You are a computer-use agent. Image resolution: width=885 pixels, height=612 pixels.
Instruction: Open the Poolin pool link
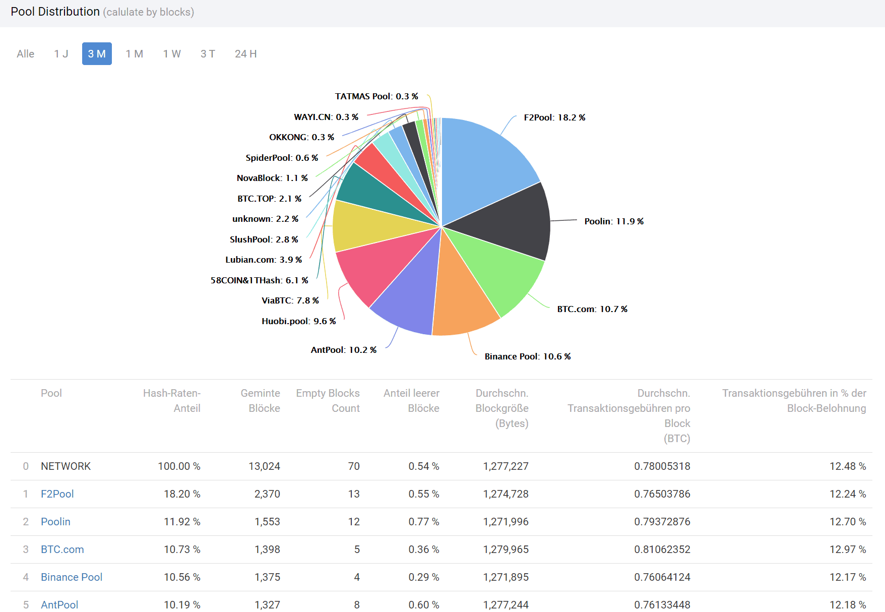(x=55, y=522)
